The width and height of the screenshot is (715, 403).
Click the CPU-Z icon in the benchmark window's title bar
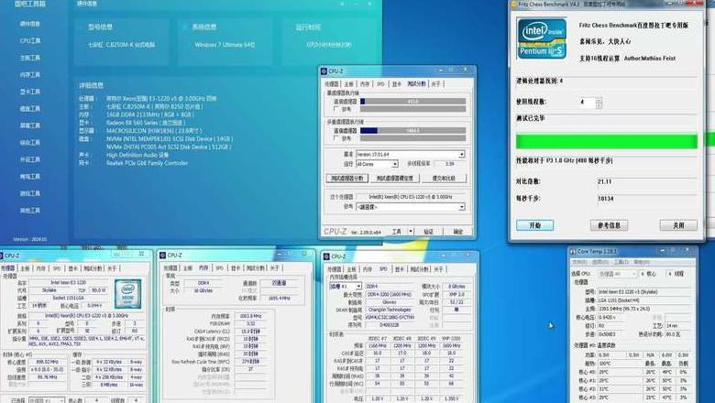[324, 71]
